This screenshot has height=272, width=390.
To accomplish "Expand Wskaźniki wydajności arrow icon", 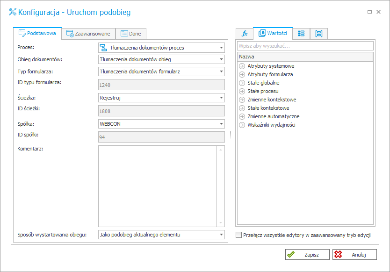I will point(242,125).
